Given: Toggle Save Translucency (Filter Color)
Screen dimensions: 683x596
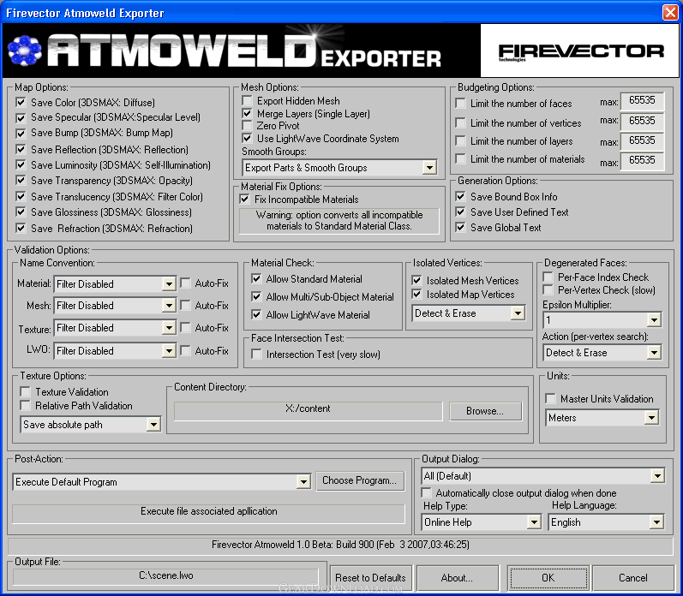Looking at the screenshot, I should pos(21,196).
